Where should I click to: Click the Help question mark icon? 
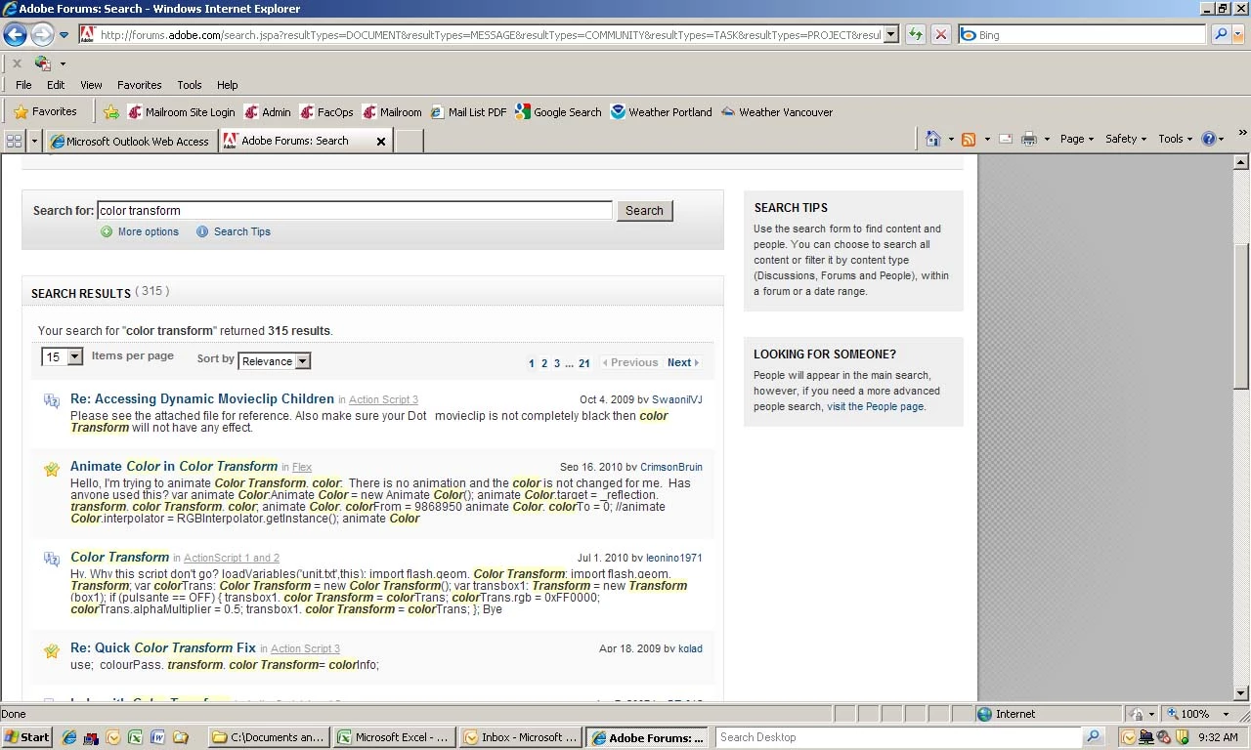point(1209,140)
